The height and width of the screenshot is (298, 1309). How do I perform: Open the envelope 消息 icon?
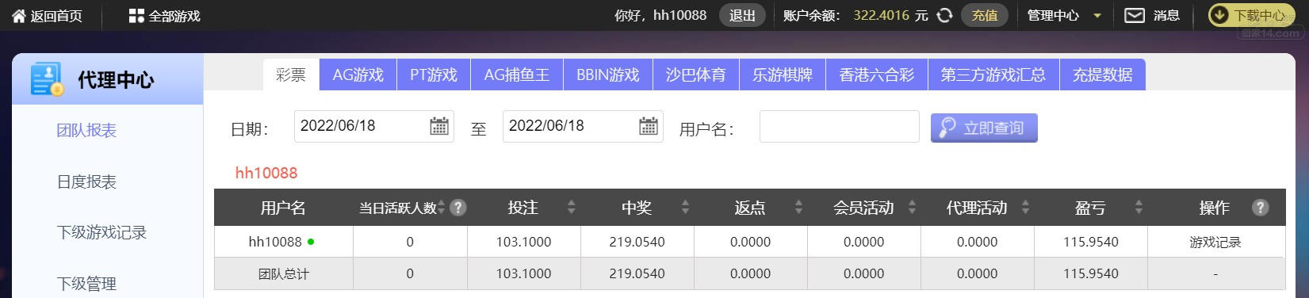pos(1135,15)
